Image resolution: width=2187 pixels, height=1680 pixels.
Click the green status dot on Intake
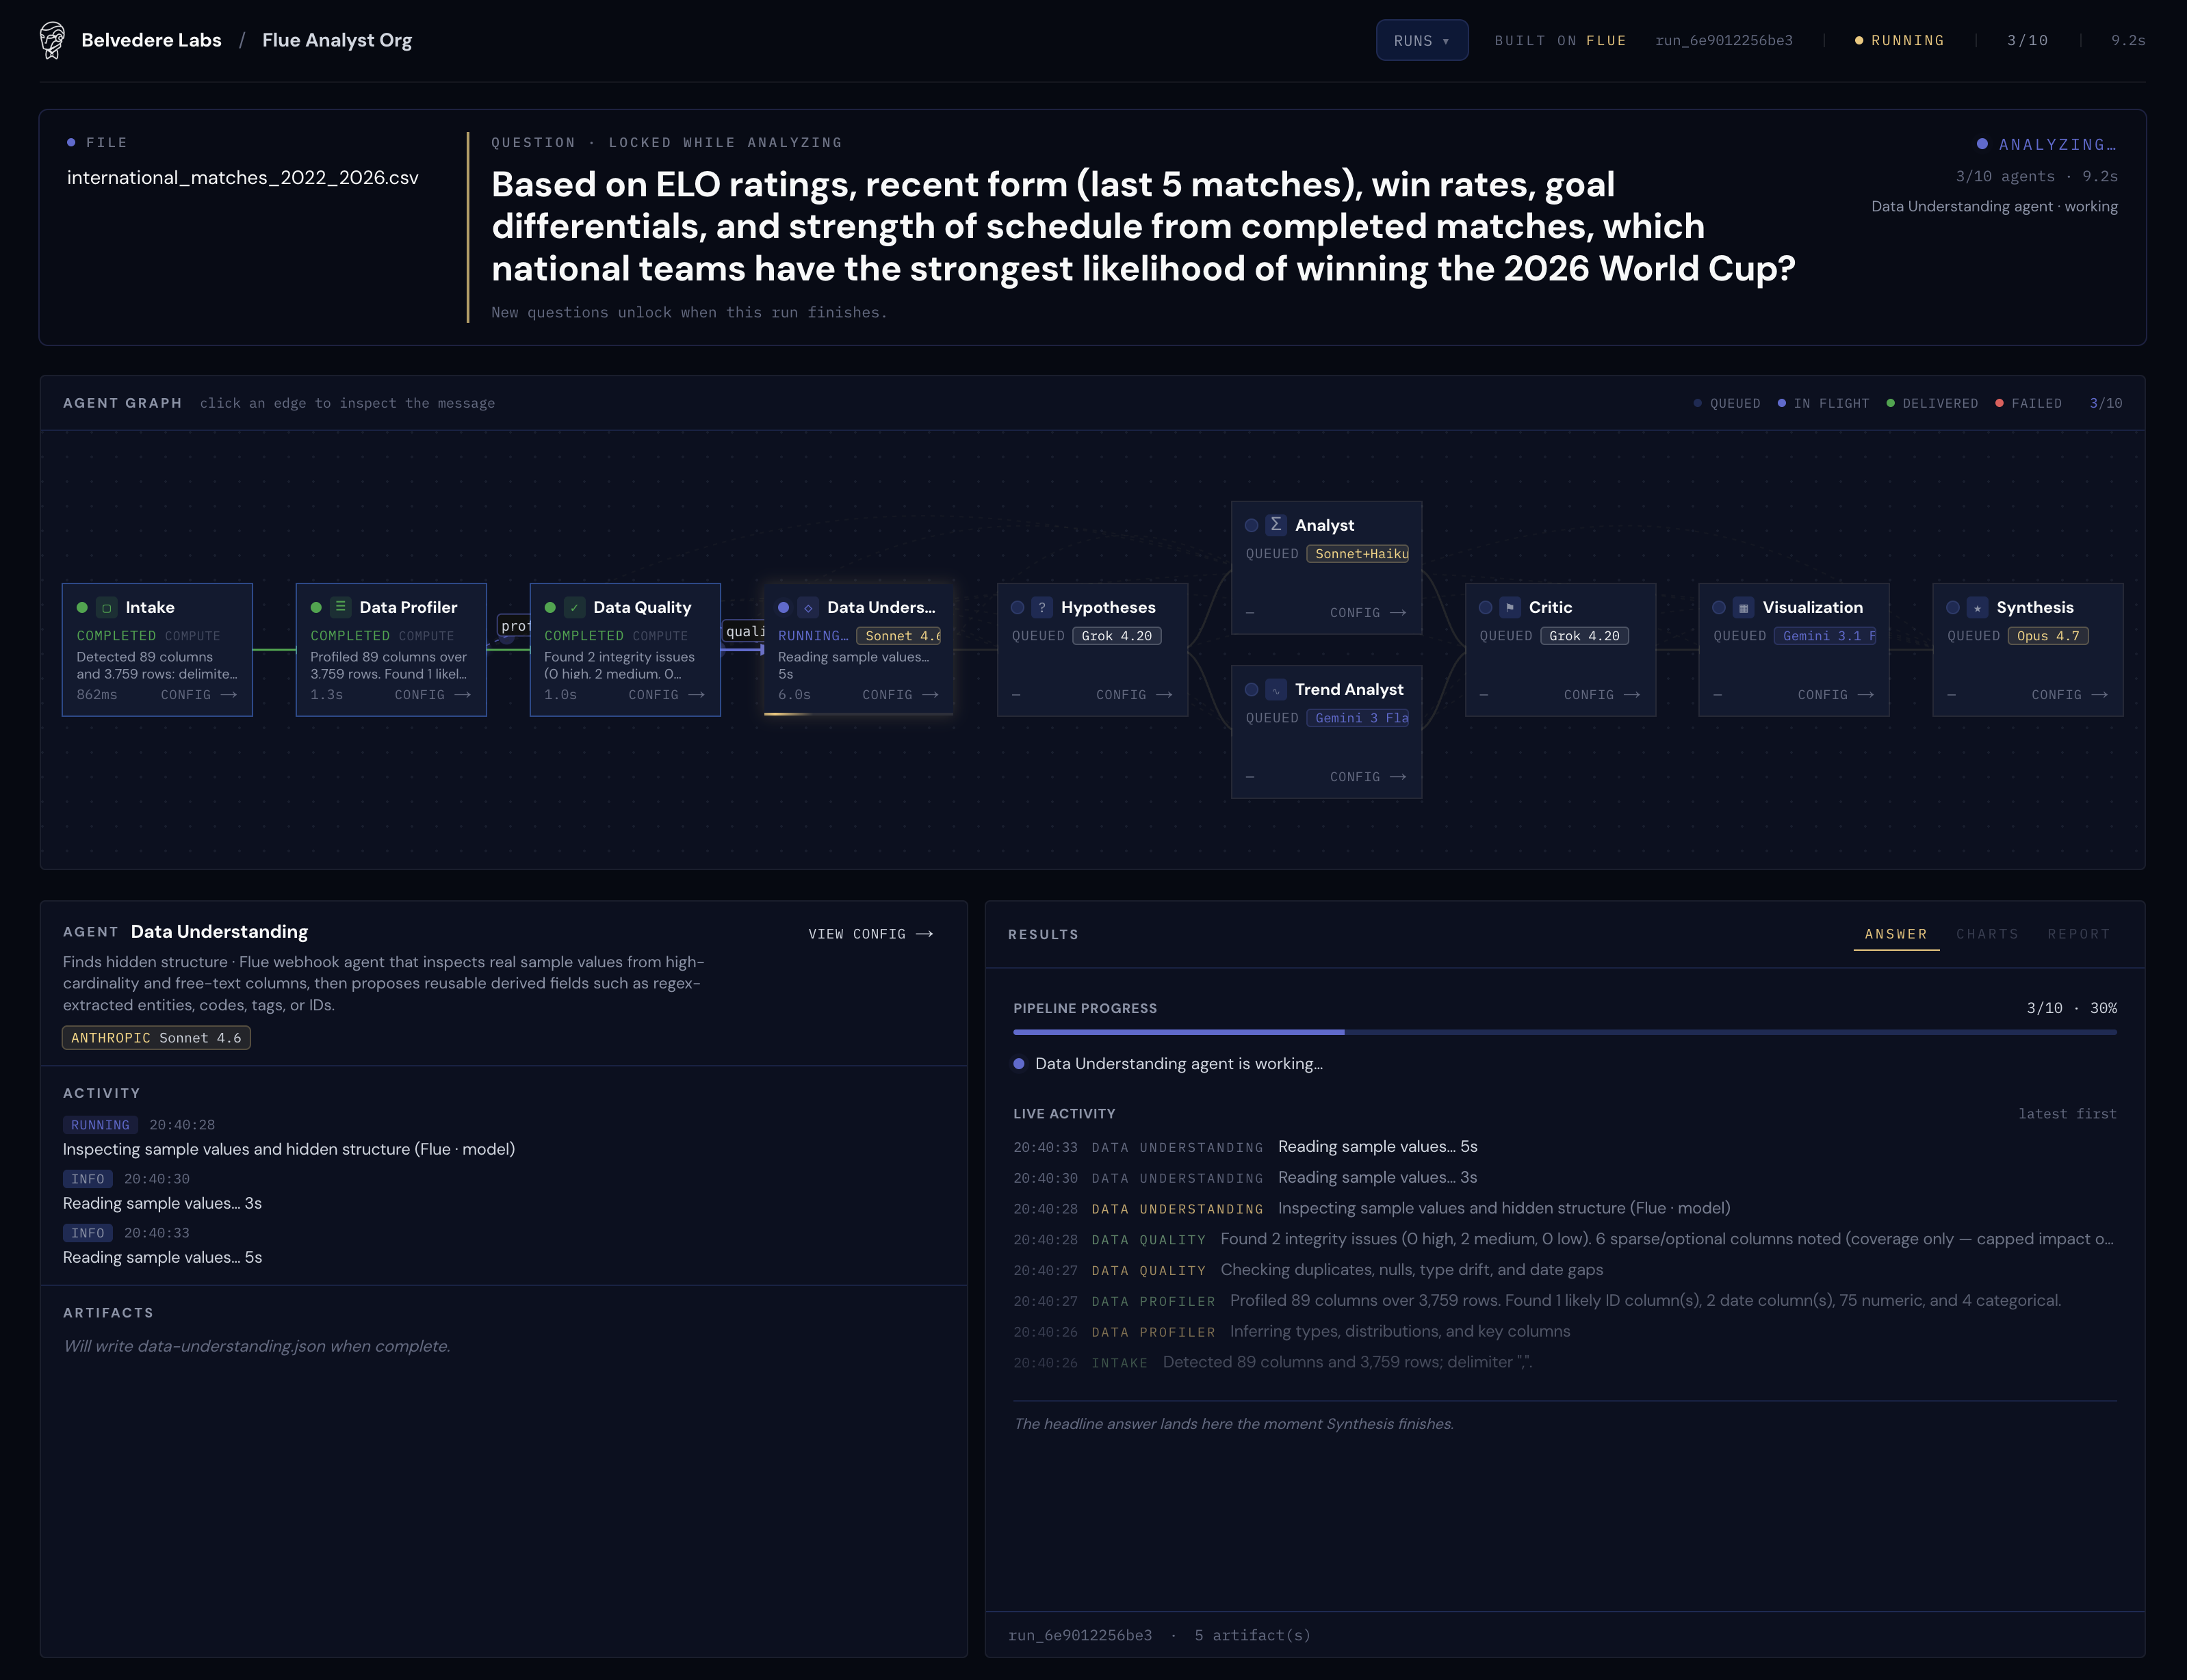point(82,608)
